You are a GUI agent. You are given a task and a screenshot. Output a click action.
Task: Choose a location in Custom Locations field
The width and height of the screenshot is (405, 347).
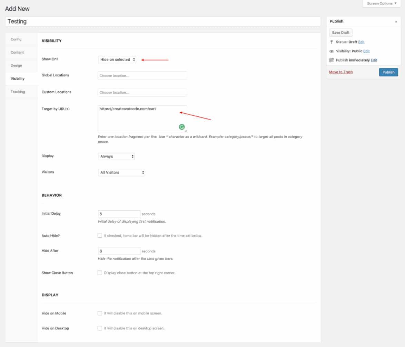point(142,92)
